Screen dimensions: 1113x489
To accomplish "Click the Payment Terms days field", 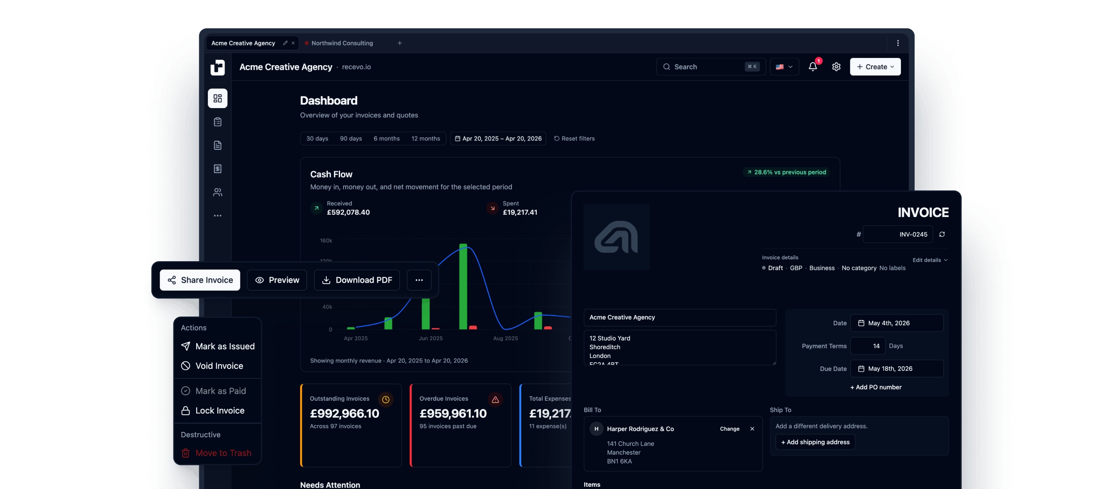I will (867, 346).
